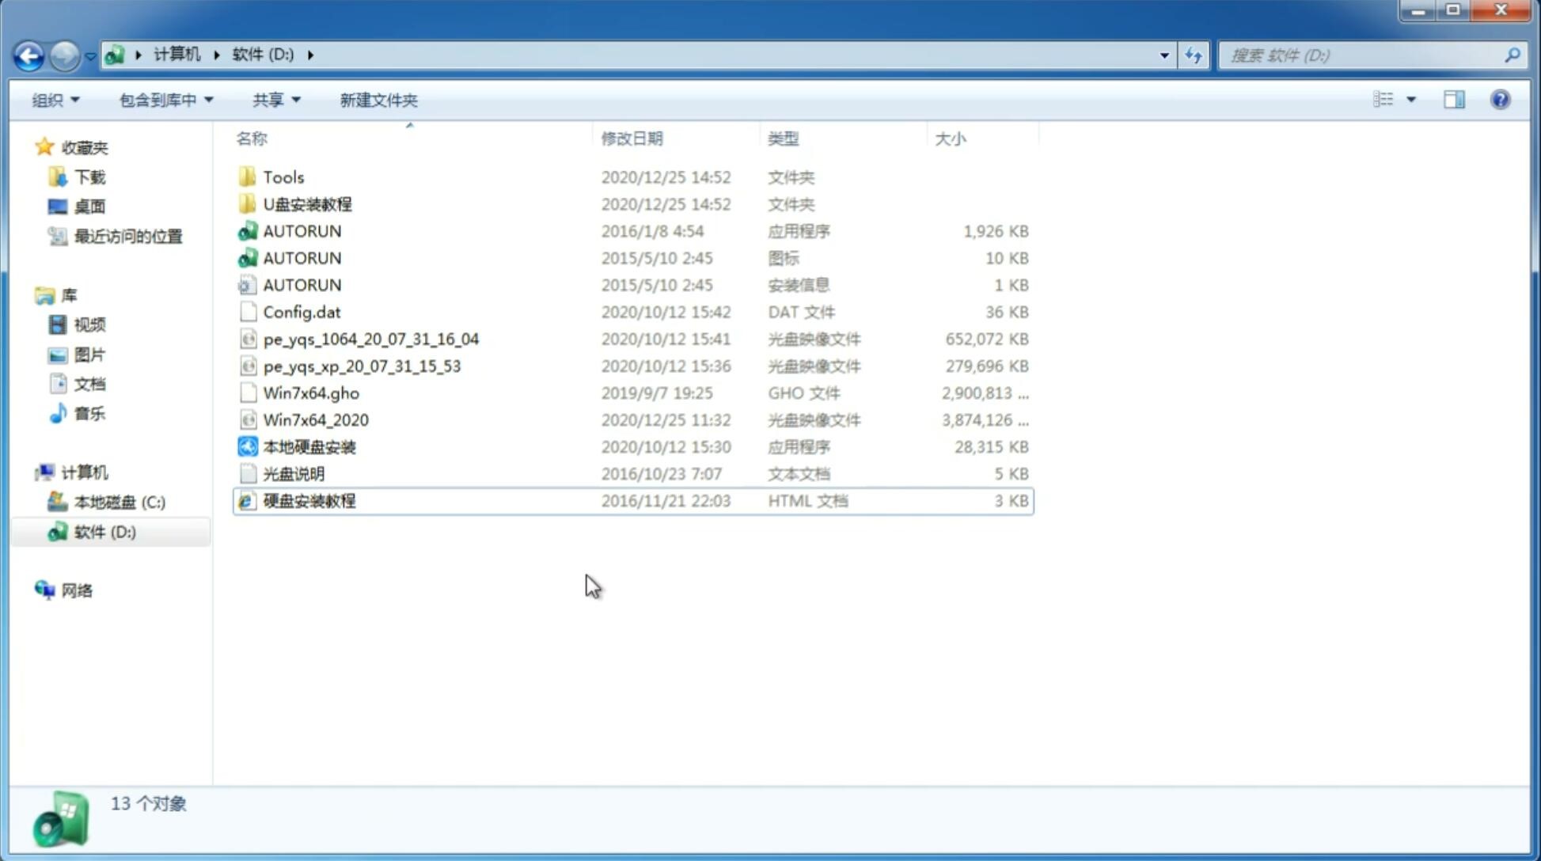The image size is (1541, 861).
Task: Open the U盘安装教程 folder
Action: click(307, 204)
